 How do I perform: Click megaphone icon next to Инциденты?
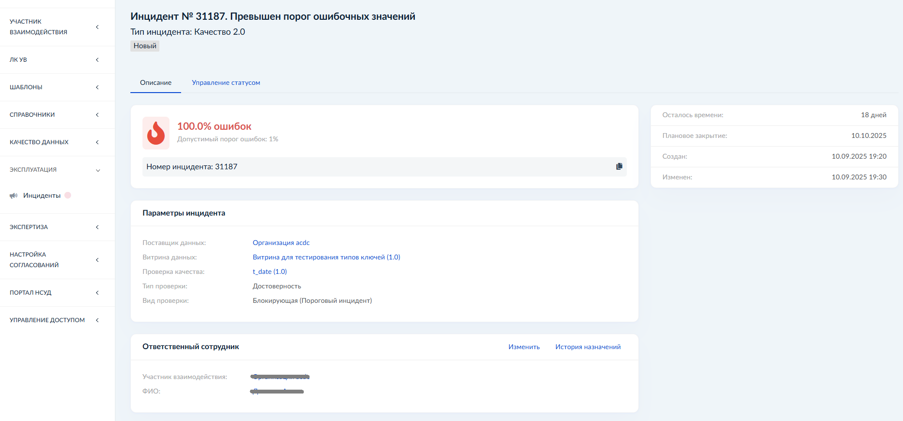pos(14,196)
